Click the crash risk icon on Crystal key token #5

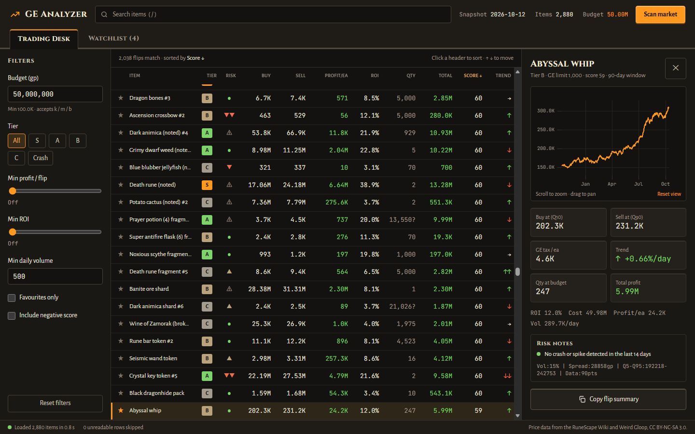click(x=229, y=376)
